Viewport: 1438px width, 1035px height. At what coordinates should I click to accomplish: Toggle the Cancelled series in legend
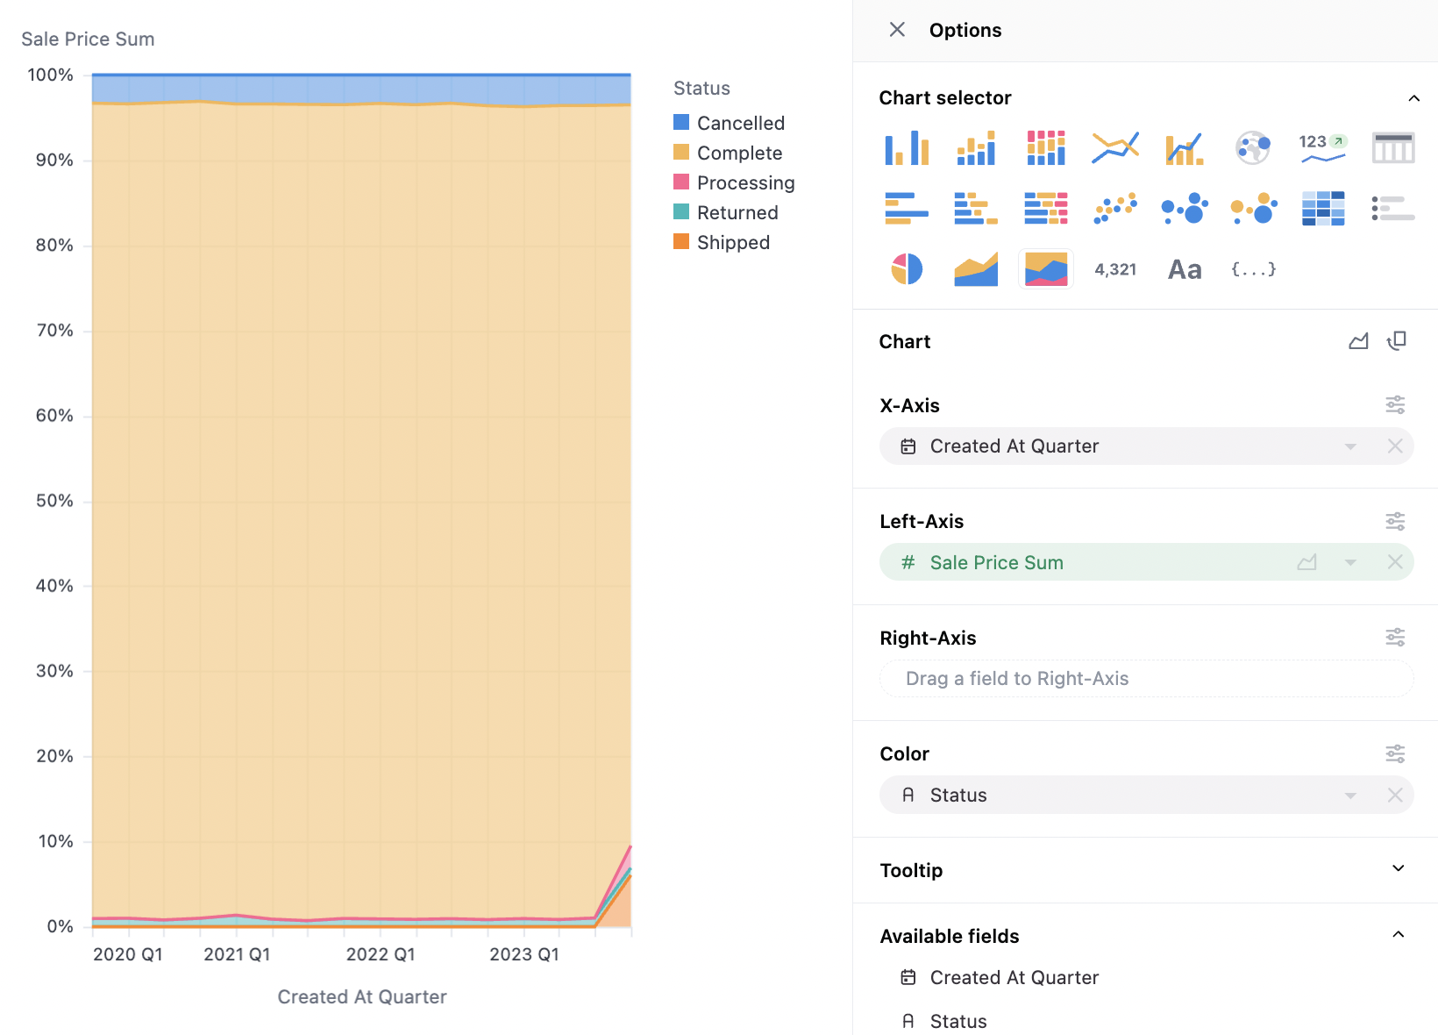[x=740, y=123]
